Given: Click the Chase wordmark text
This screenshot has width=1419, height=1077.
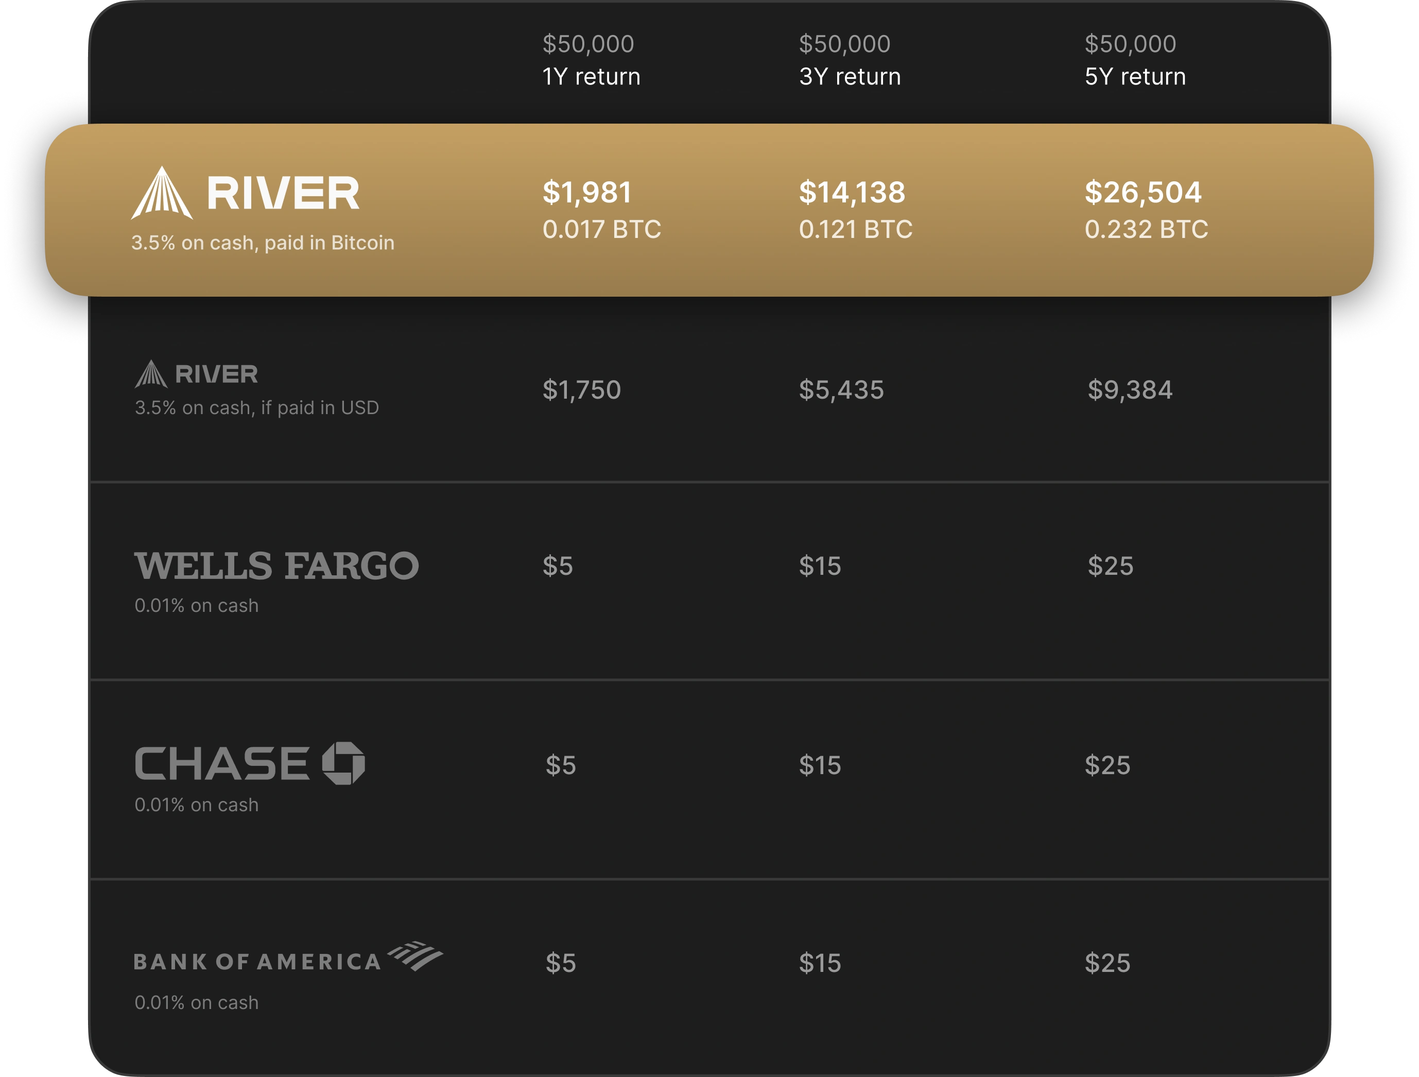Looking at the screenshot, I should [x=222, y=764].
